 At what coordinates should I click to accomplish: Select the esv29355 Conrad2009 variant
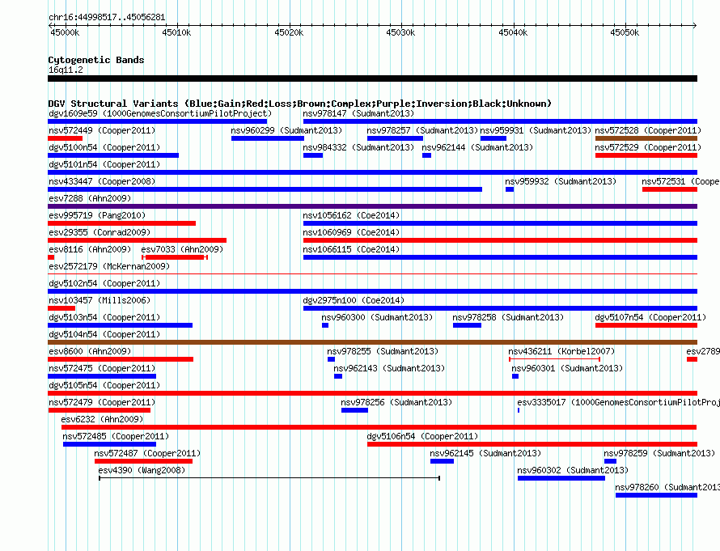click(x=100, y=232)
